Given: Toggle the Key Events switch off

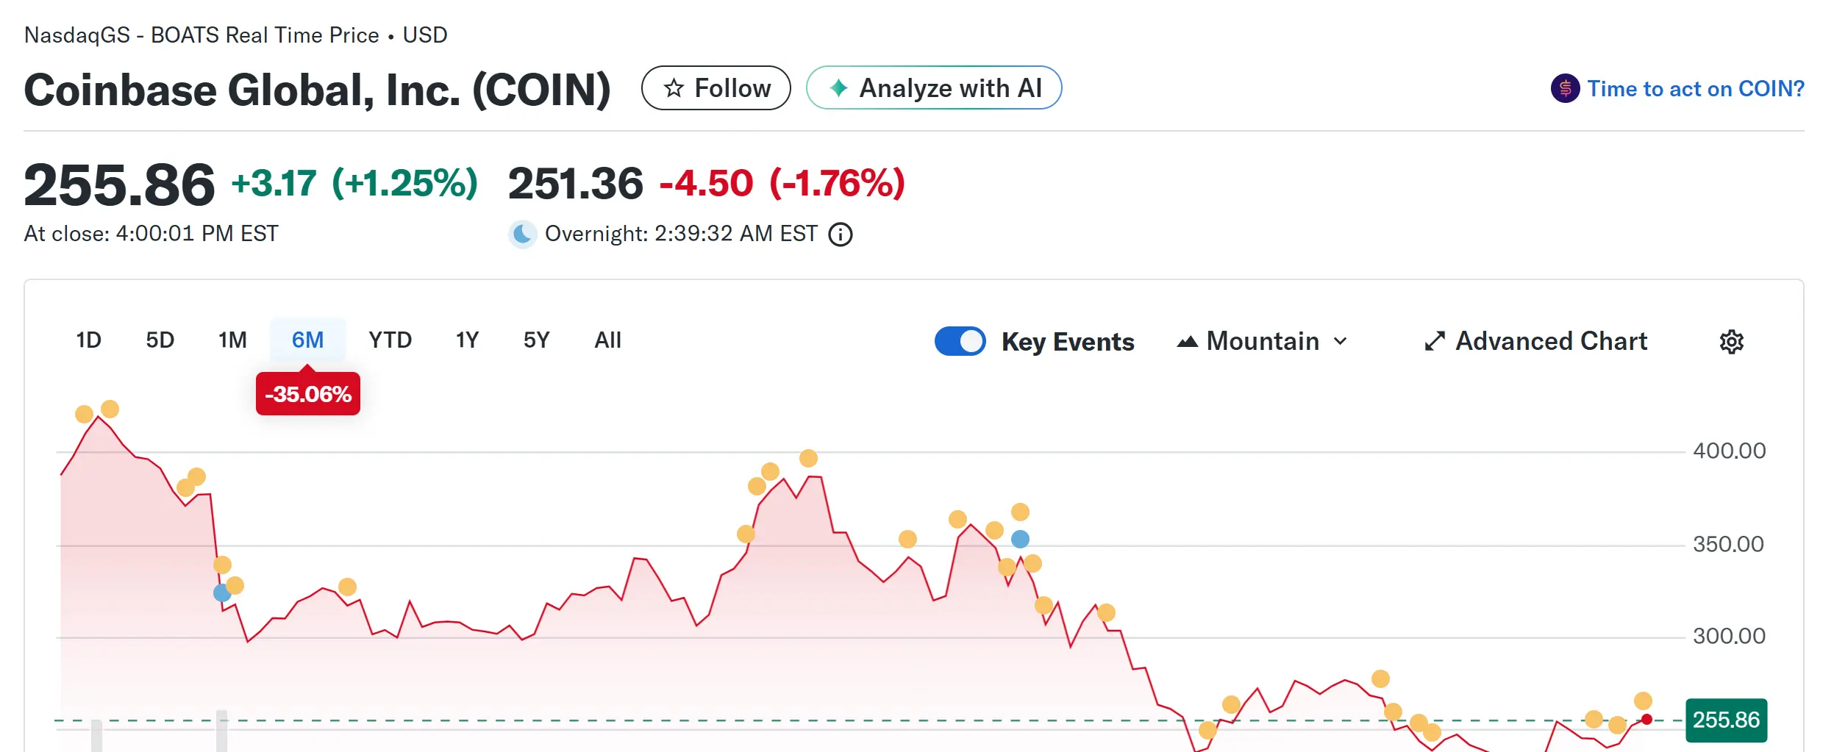Looking at the screenshot, I should click(x=960, y=341).
